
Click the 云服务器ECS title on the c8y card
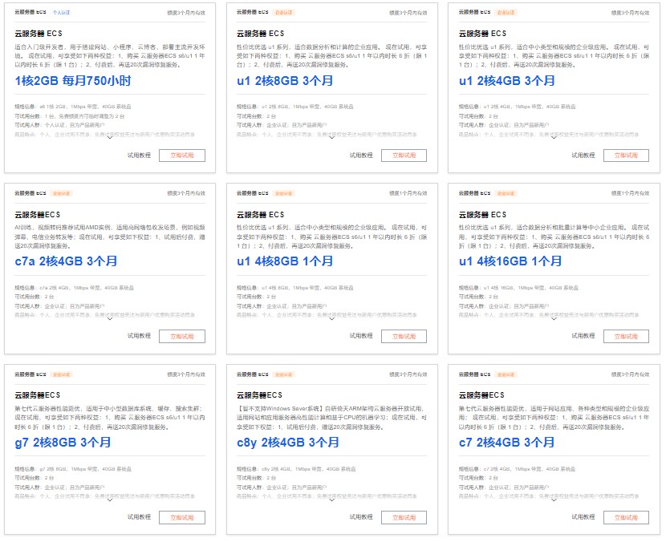[259, 395]
